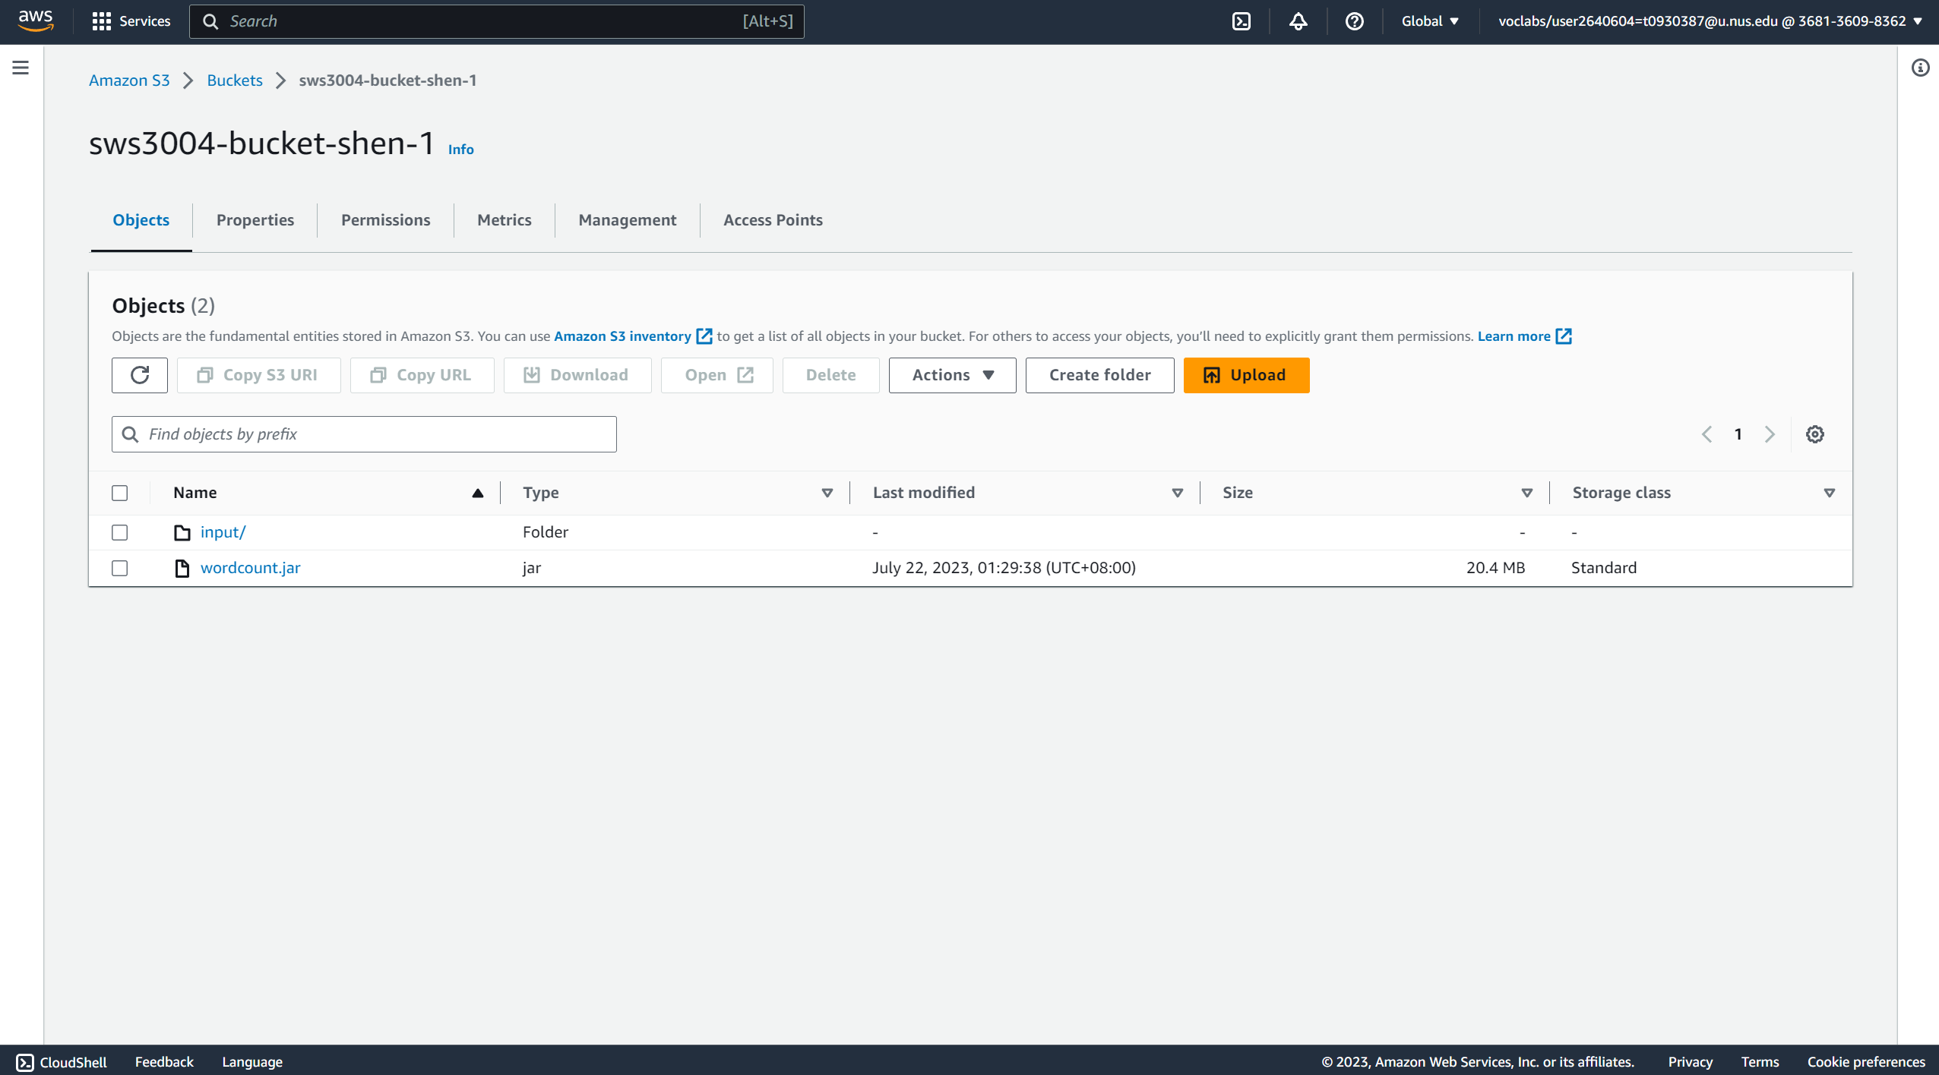Click the Info link beside bucket name
1939x1075 pixels.
tap(460, 150)
